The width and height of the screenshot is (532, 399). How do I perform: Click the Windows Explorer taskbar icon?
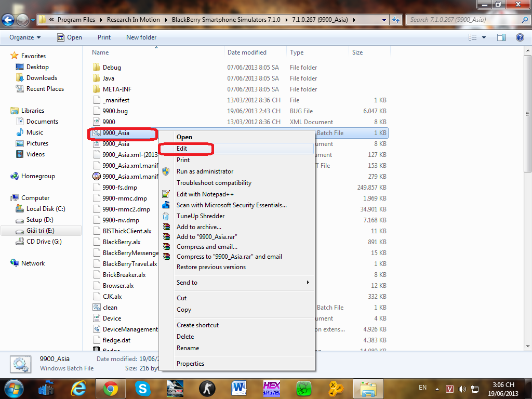[368, 389]
